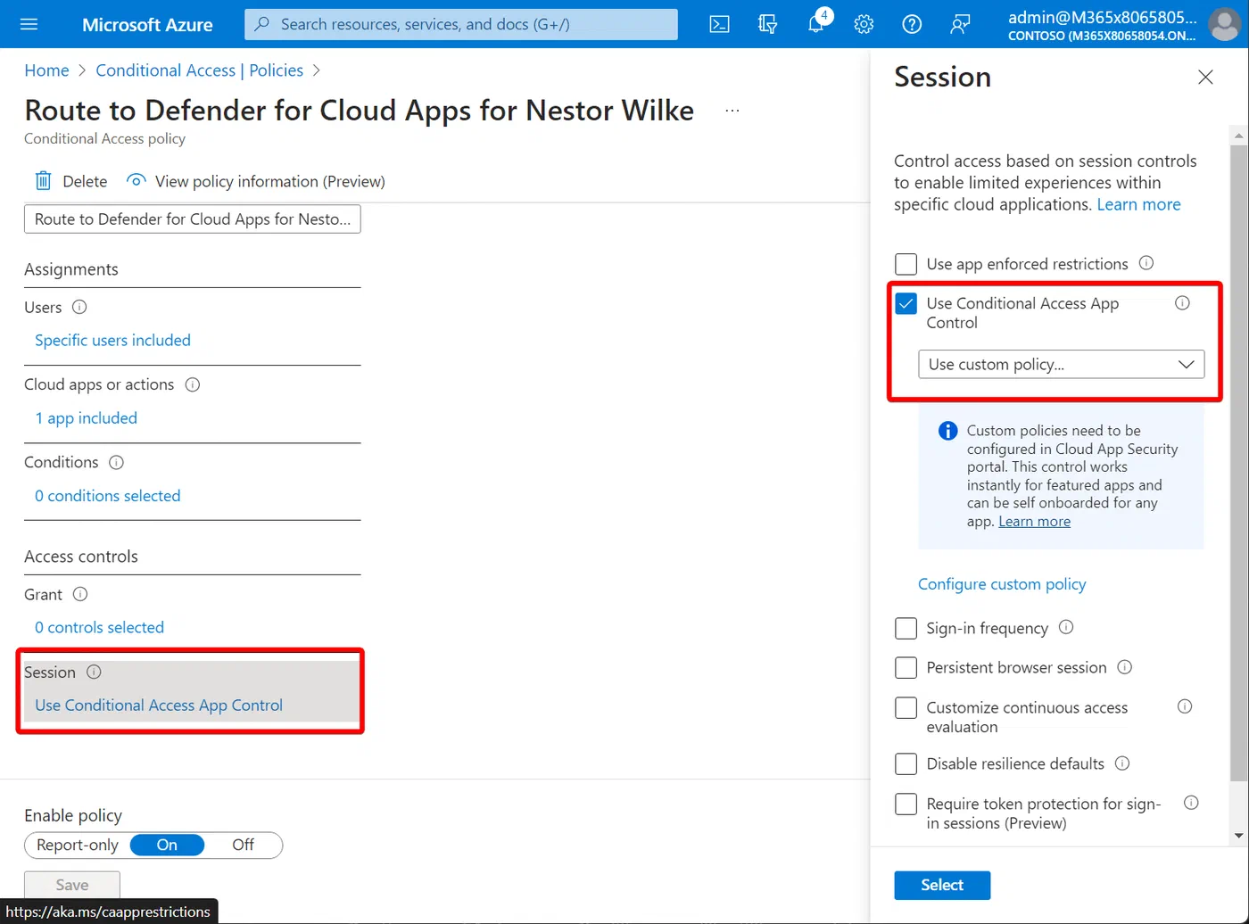Click info icon next to Grant
This screenshot has width=1249, height=924.
pyautogui.click(x=79, y=594)
